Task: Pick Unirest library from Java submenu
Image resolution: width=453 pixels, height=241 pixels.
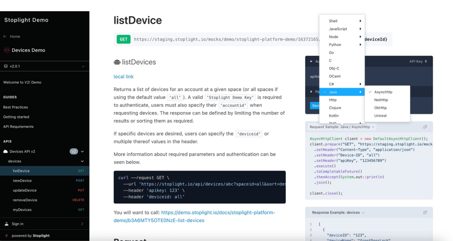Action: click(387, 116)
